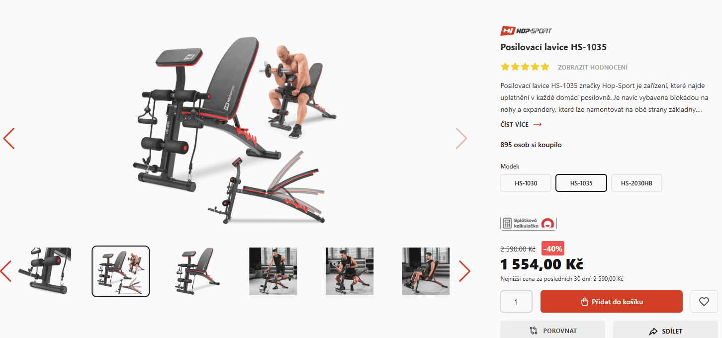Open ZOBRAZIT HODNOCENÍ reviews link
The height and width of the screenshot is (338, 722).
click(593, 67)
